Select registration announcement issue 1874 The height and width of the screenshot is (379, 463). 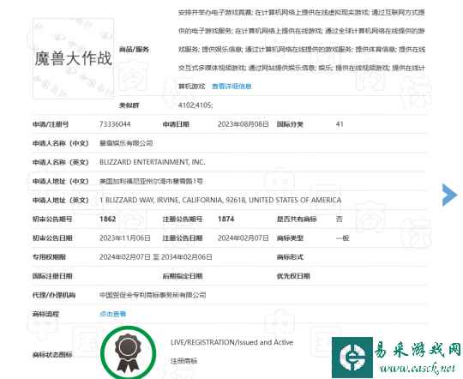(225, 219)
